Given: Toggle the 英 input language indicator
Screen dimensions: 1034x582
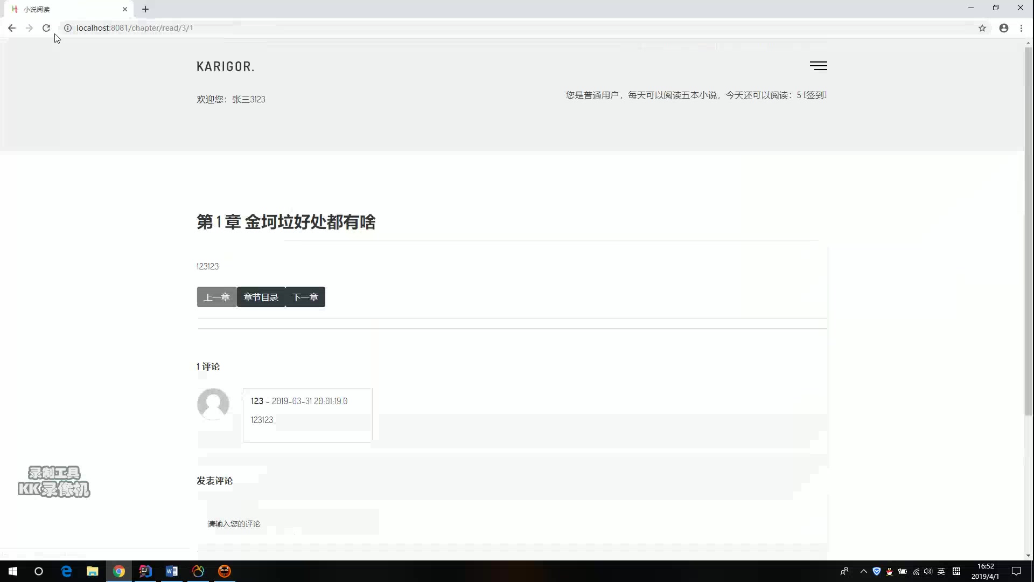Looking at the screenshot, I should click(x=941, y=571).
